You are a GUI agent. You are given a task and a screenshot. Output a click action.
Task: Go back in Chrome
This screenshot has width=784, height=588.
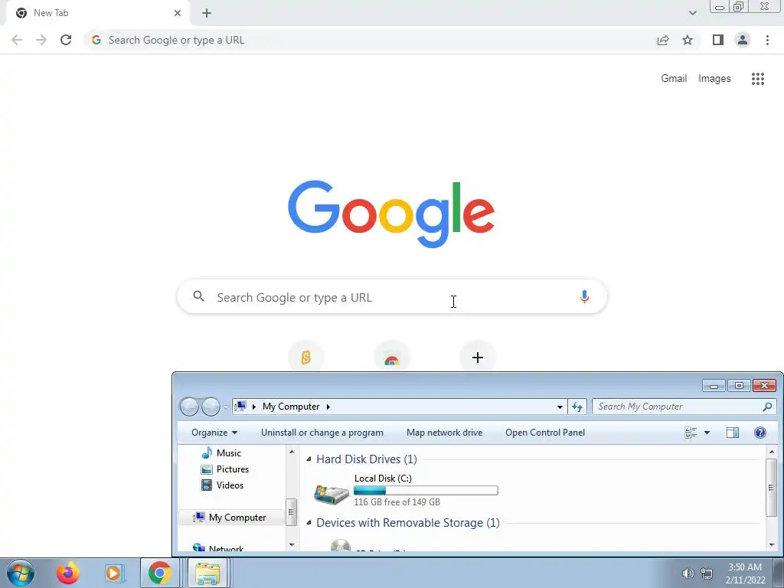pos(17,40)
